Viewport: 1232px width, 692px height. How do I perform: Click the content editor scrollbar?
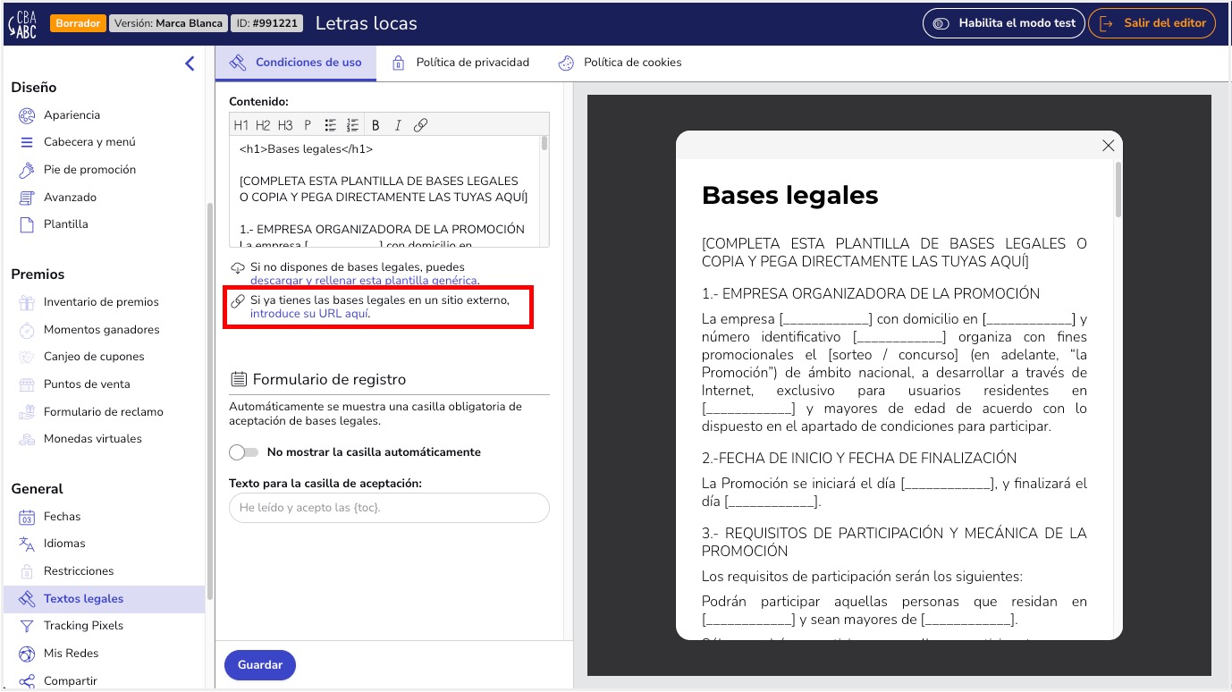544,144
